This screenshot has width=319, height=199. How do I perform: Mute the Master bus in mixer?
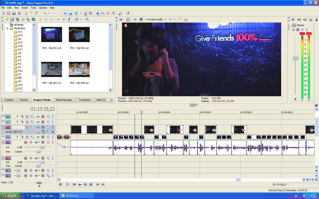point(302,30)
